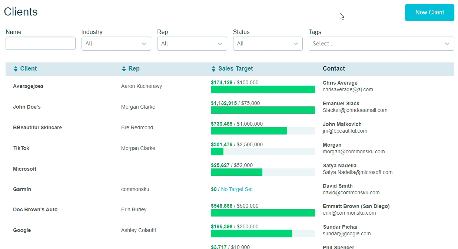Sort the table by Client column text
The width and height of the screenshot is (458, 249).
point(29,69)
